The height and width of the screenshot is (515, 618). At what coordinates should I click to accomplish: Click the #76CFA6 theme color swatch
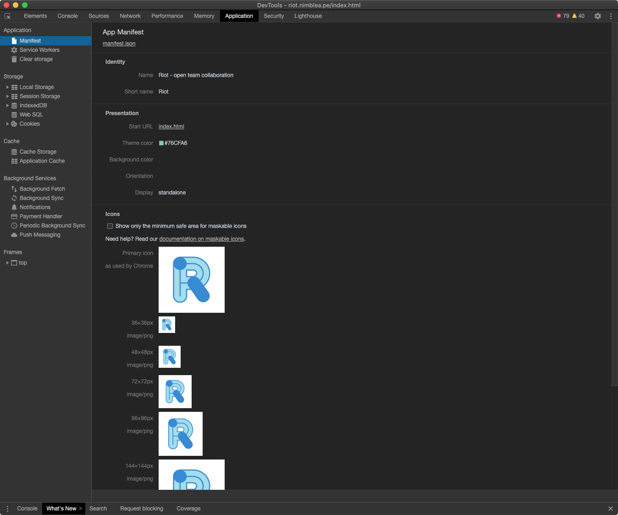(161, 143)
